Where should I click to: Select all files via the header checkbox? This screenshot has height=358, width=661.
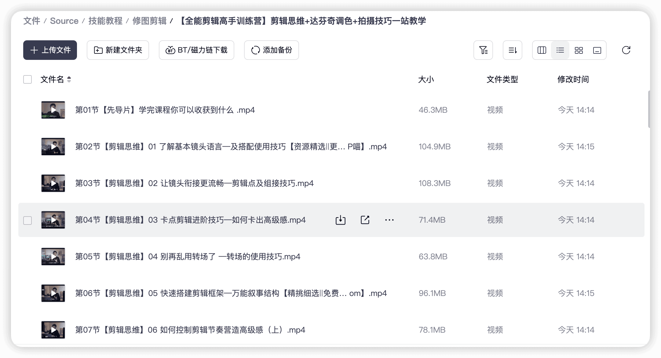pyautogui.click(x=27, y=79)
